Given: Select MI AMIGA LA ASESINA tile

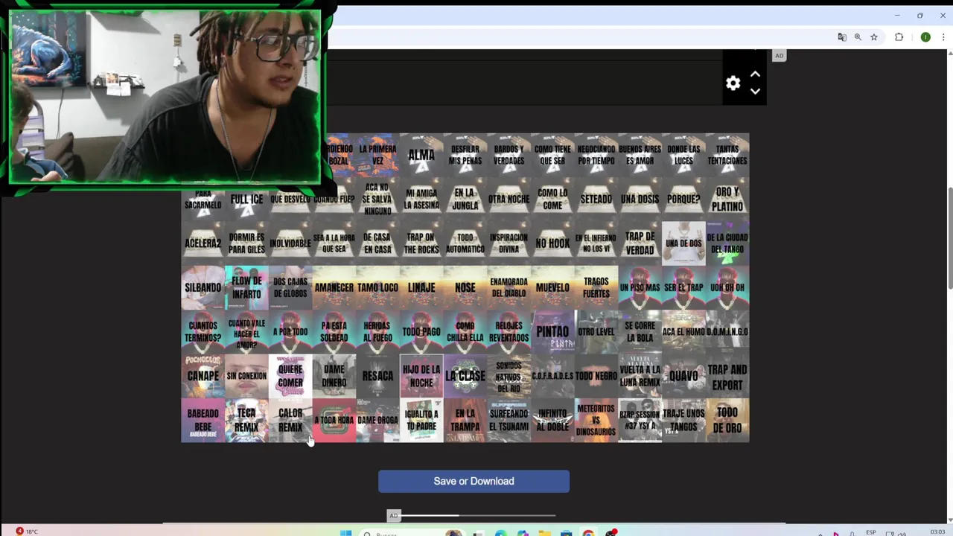Looking at the screenshot, I should 421,199.
